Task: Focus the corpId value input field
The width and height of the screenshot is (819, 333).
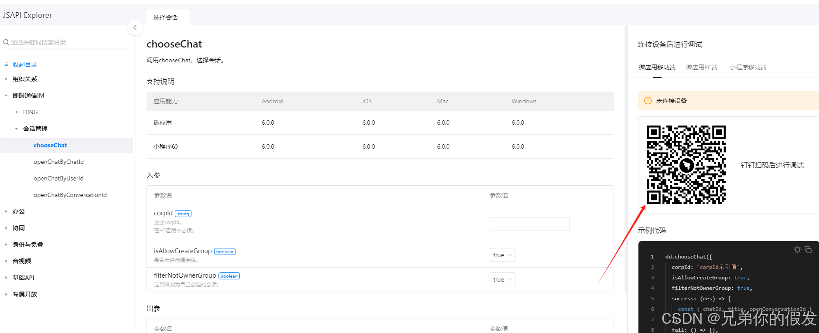Action: coord(529,224)
